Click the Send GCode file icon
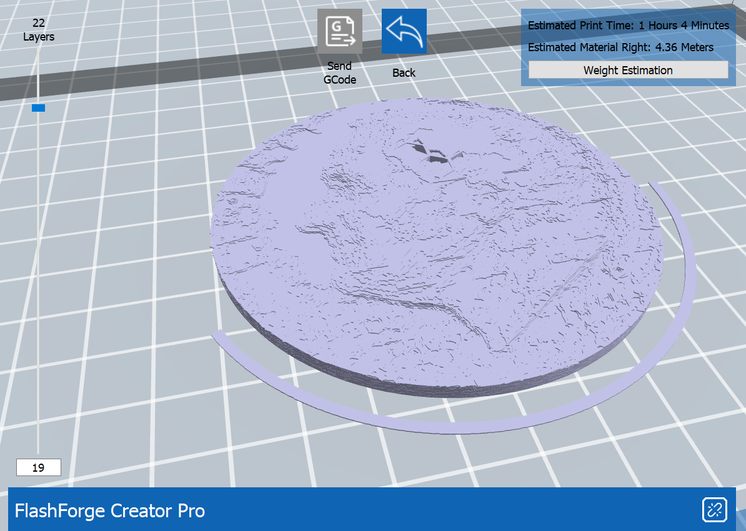 (x=339, y=31)
